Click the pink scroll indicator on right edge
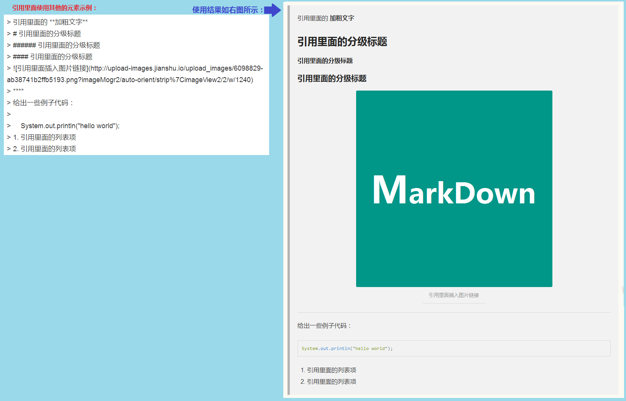This screenshot has height=401, width=626. point(623,288)
